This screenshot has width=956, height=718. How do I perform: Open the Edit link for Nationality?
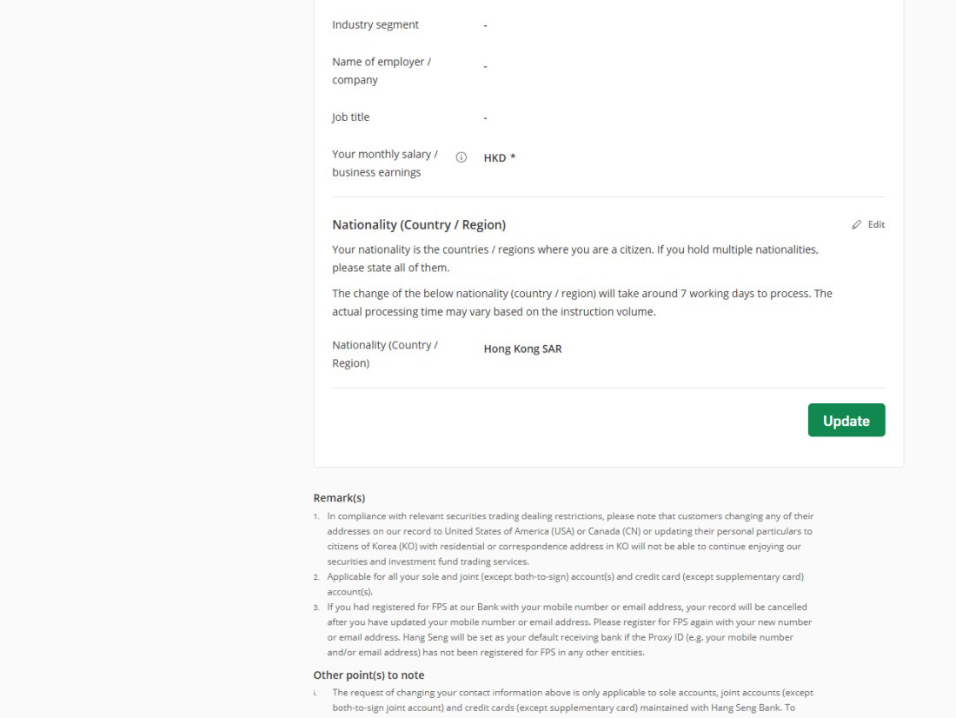[x=876, y=225]
